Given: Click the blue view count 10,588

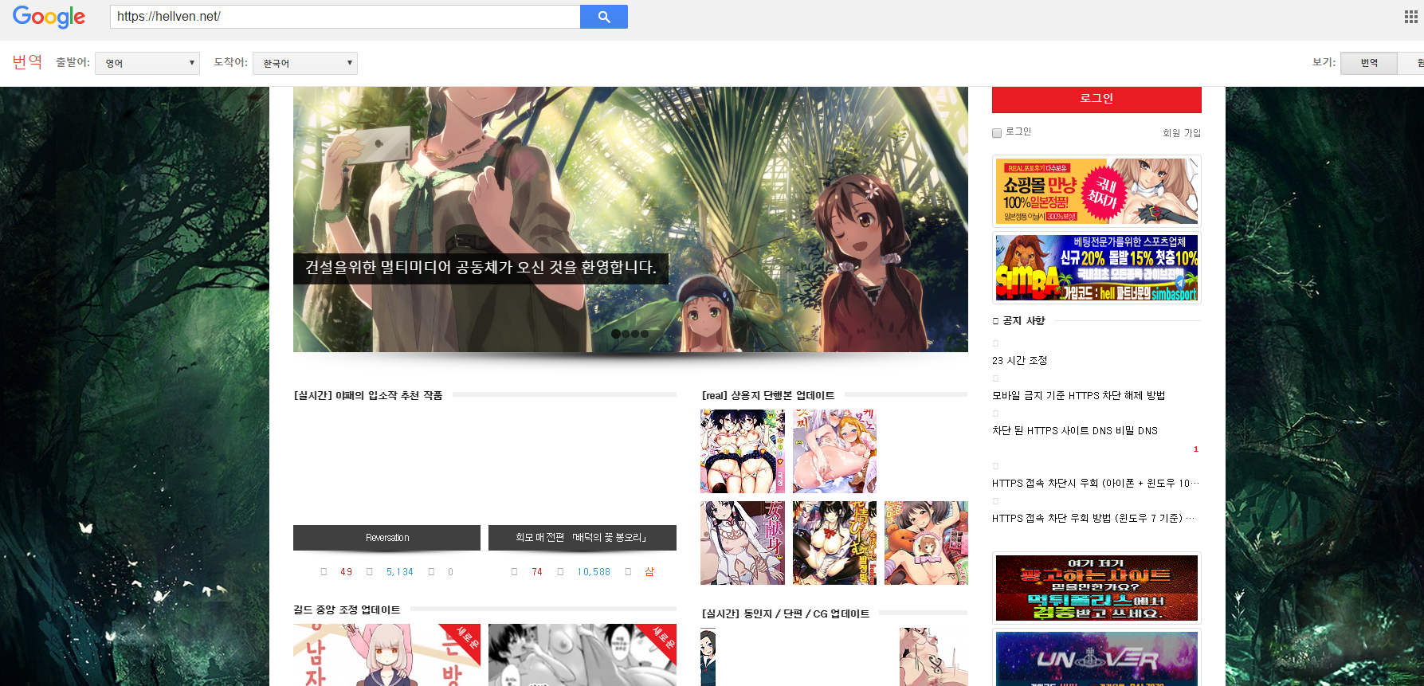Looking at the screenshot, I should pyautogui.click(x=594, y=572).
